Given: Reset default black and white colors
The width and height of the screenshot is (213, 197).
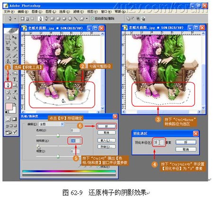Looking at the screenshot, I should [7, 112].
